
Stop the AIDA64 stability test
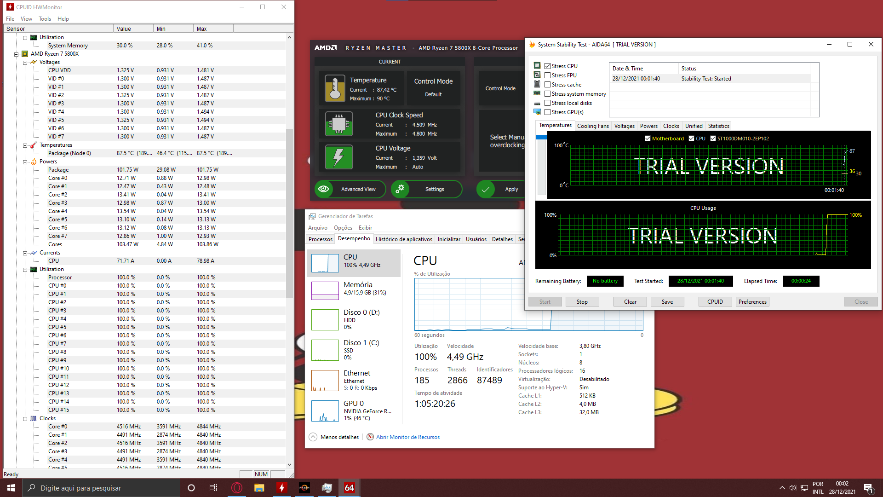(582, 302)
